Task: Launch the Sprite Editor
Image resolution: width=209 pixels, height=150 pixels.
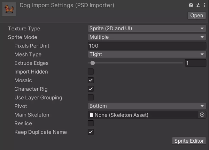Action: point(189,141)
